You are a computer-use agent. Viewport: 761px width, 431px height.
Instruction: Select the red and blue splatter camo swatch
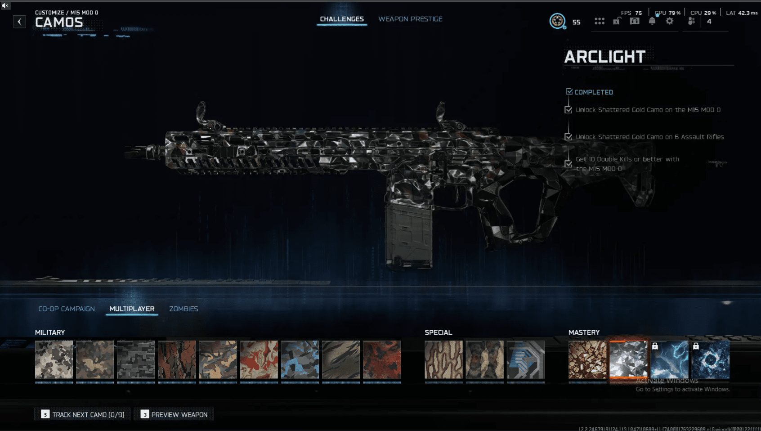pyautogui.click(x=259, y=360)
